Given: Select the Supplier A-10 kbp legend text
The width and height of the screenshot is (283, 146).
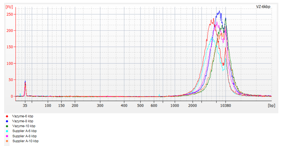Looking at the screenshot, I should tap(25, 141).
